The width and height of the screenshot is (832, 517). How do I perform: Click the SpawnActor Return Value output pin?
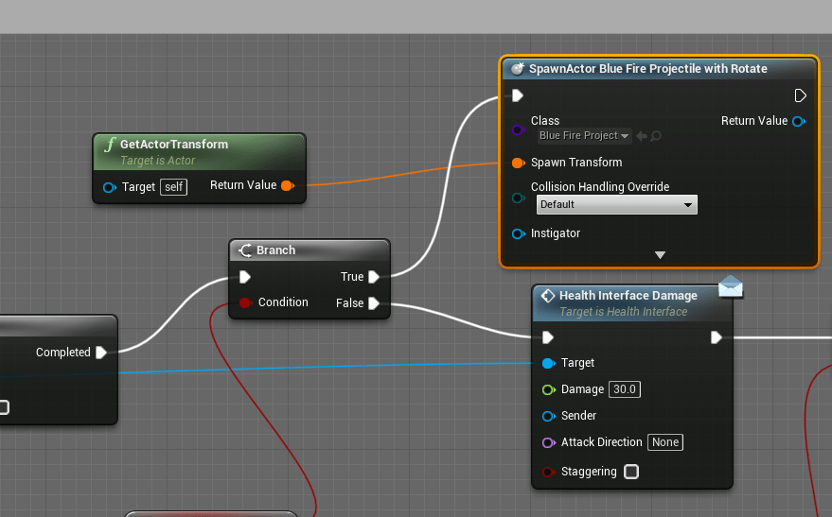tap(799, 121)
